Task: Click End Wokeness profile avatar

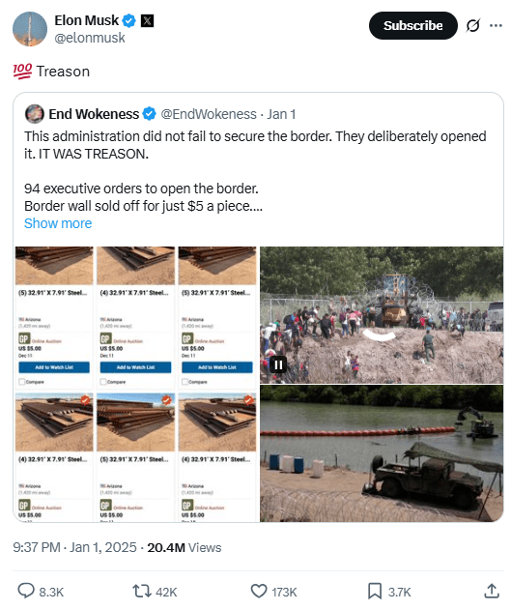Action: [35, 114]
